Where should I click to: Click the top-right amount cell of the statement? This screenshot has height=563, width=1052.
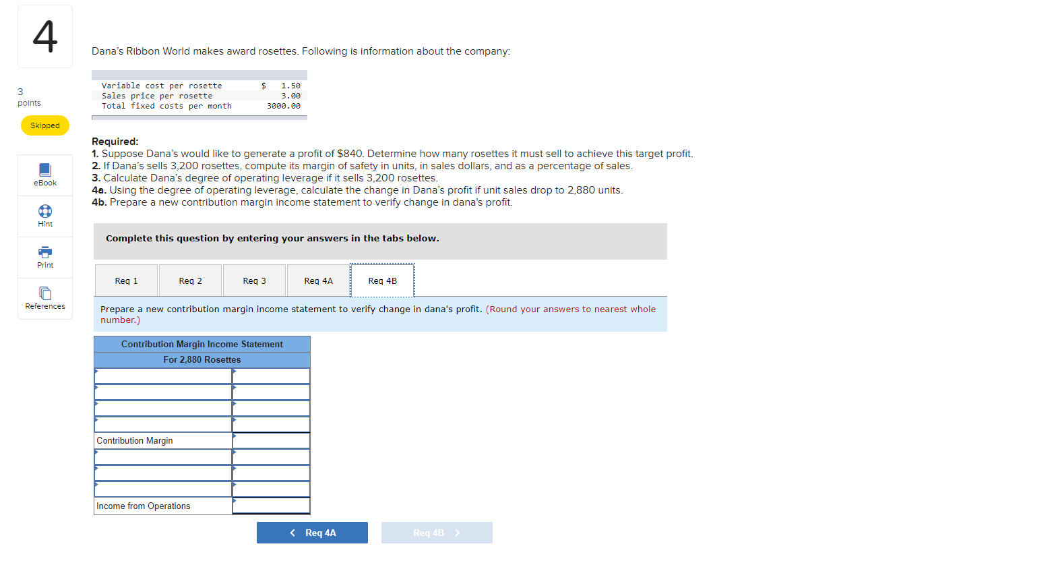click(271, 376)
